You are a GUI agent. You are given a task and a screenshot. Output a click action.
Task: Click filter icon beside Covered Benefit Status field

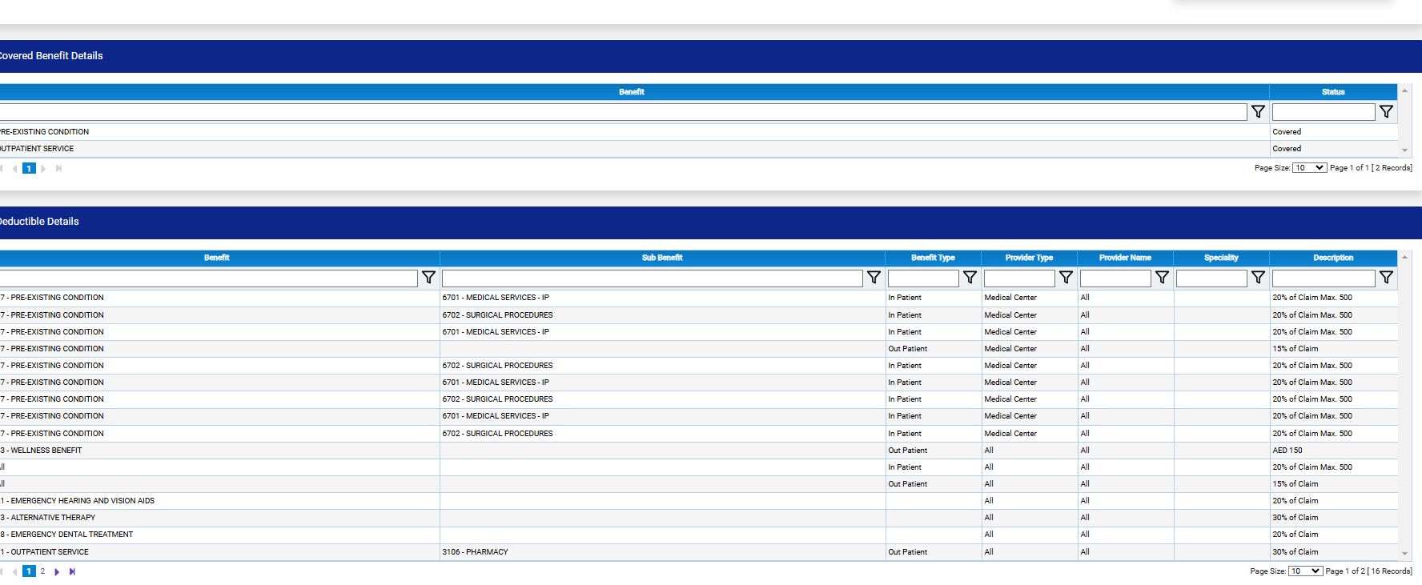tap(1386, 112)
